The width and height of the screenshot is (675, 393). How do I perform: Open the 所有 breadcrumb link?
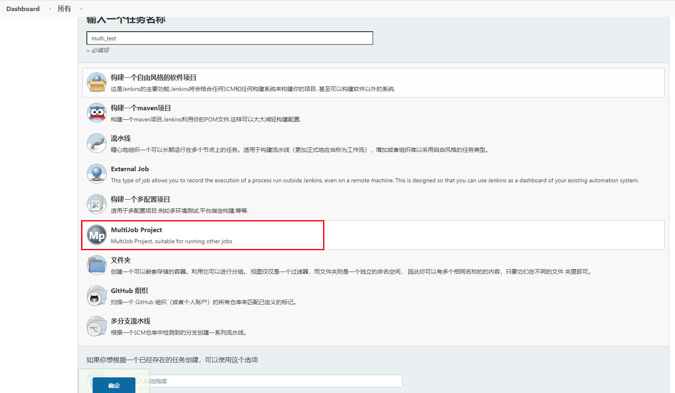click(x=64, y=9)
